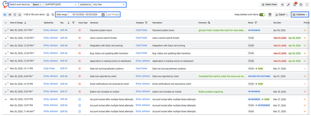Open the Assignee column filter icon

pyautogui.click(x=146, y=23)
